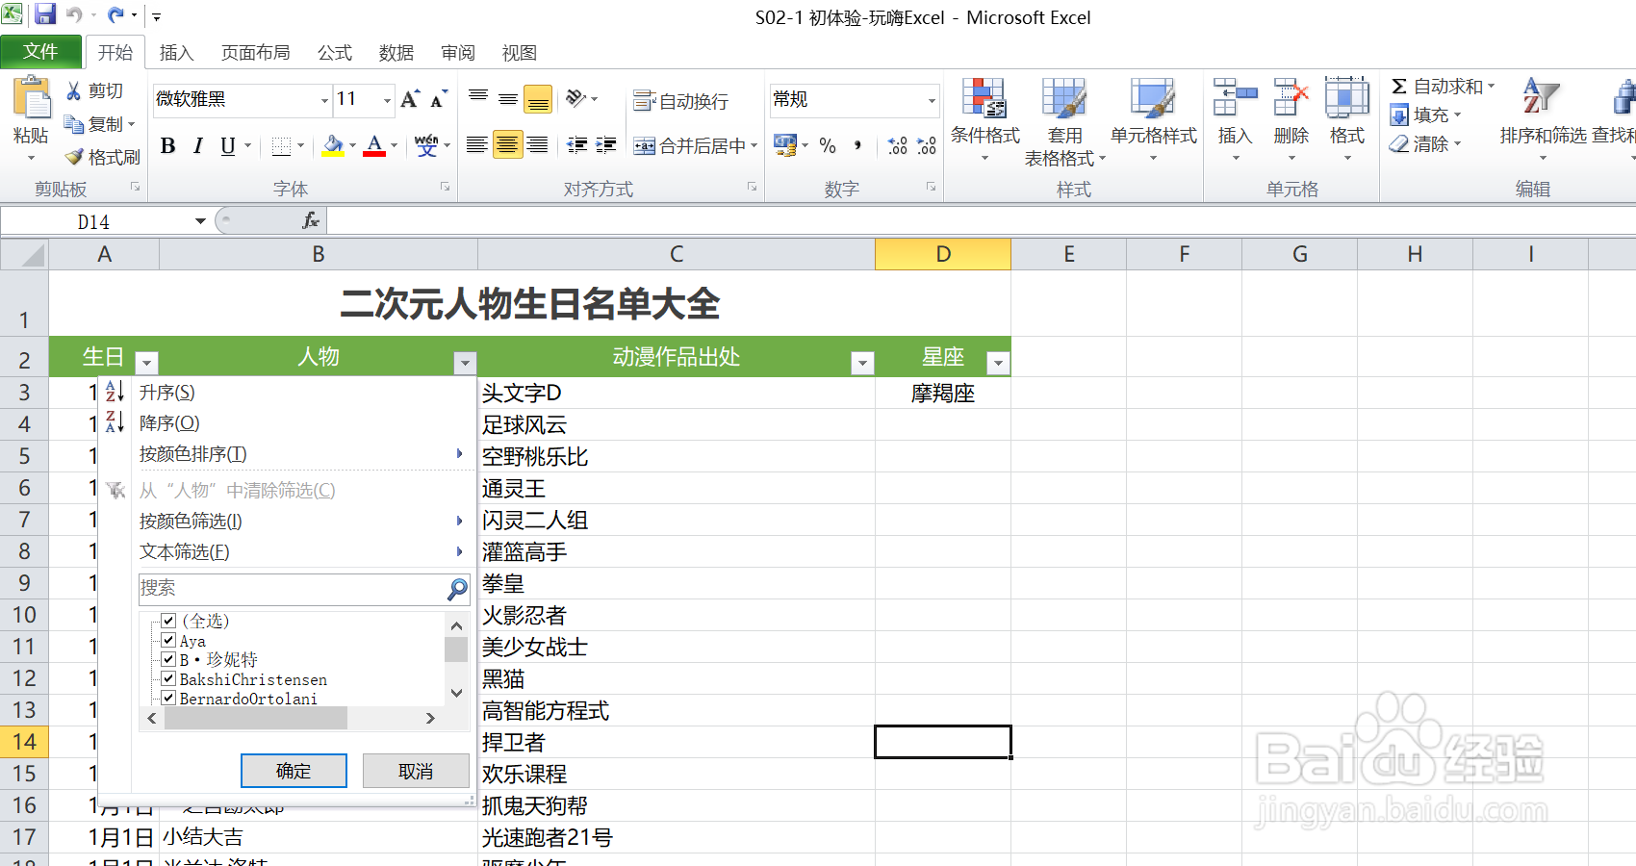This screenshot has height=866, width=1636.
Task: Open the 文件 tab
Action: (40, 51)
